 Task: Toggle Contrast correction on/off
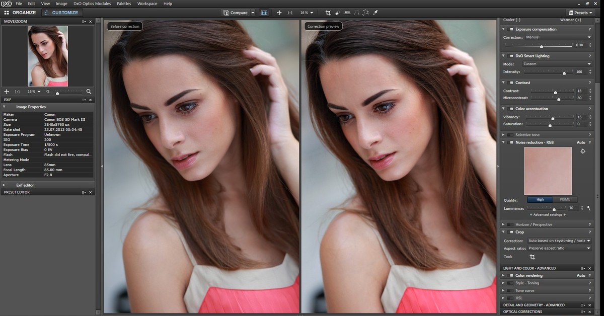510,83
